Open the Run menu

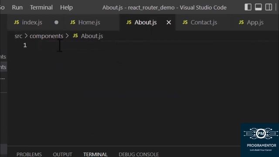[x=17, y=7]
